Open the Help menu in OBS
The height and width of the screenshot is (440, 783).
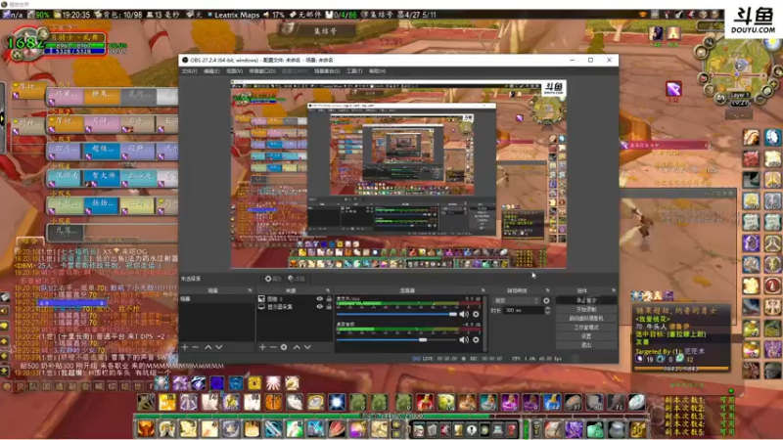click(377, 71)
